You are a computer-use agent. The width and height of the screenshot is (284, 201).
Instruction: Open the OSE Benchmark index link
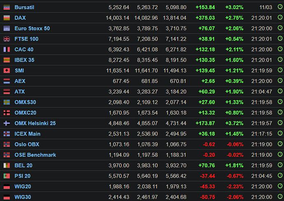pyautogui.click(x=35, y=155)
